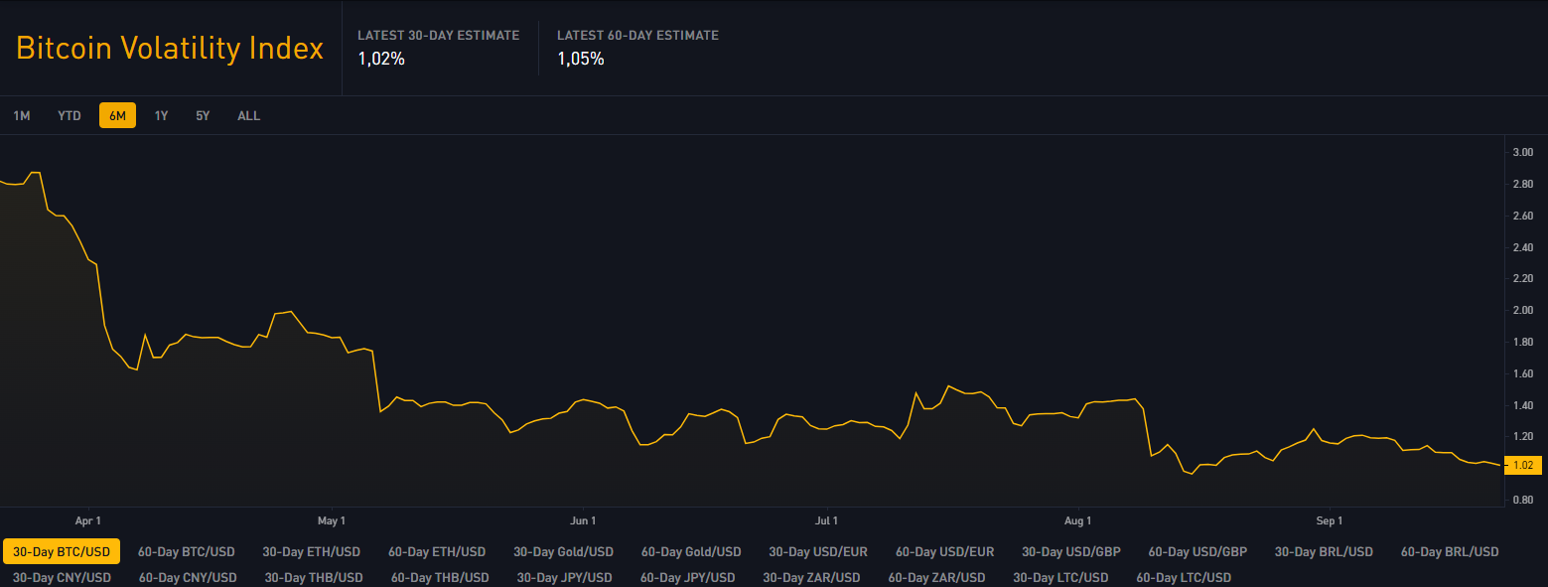Show the 1Y time range
The image size is (1548, 587).
pos(161,116)
